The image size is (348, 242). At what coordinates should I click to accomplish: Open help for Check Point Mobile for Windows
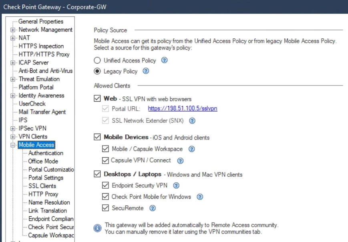point(200,197)
